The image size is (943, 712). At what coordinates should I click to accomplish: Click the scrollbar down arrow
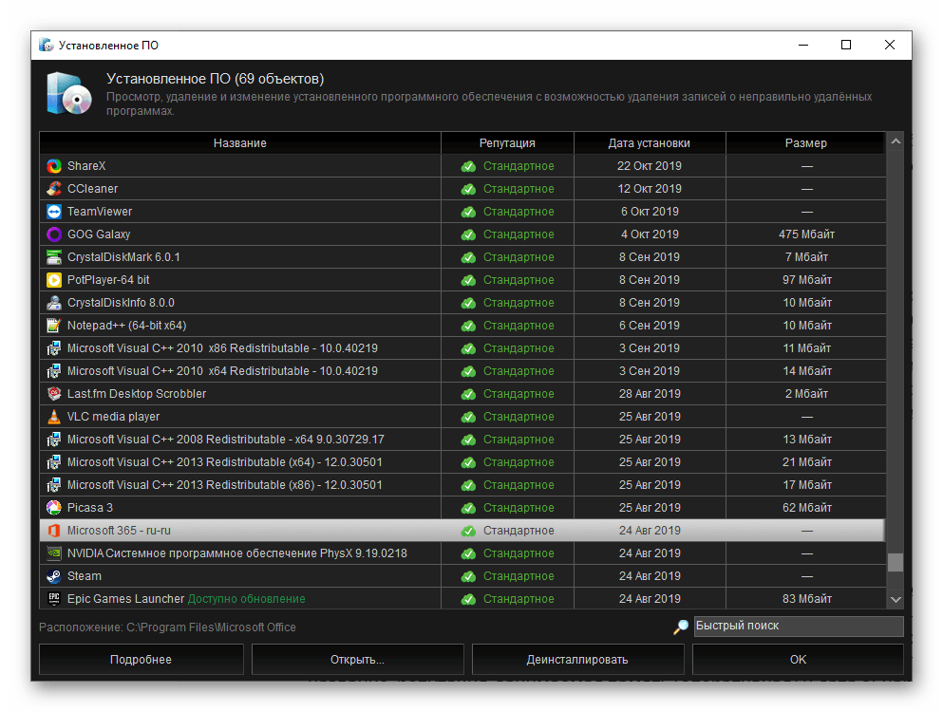[896, 600]
